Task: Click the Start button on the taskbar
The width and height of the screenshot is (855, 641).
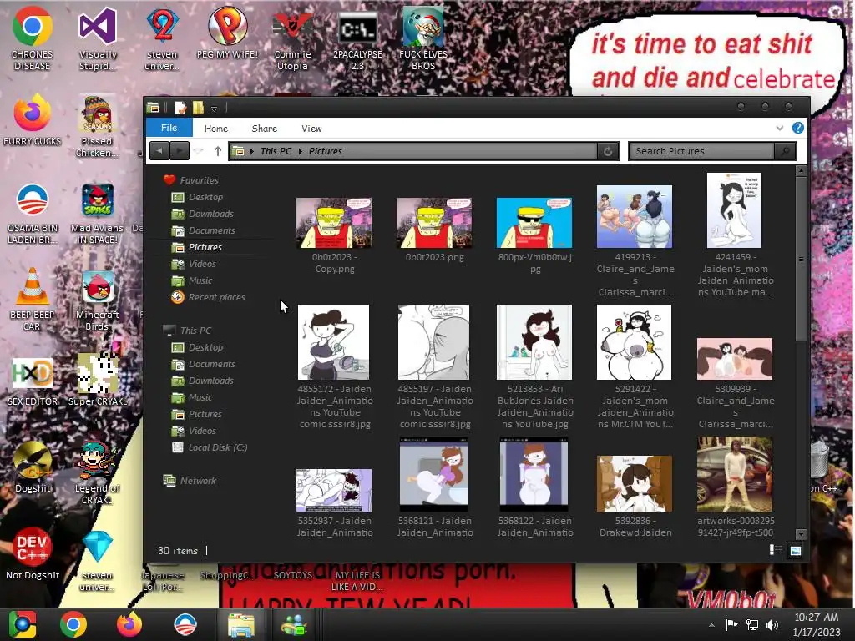Action: [23, 624]
